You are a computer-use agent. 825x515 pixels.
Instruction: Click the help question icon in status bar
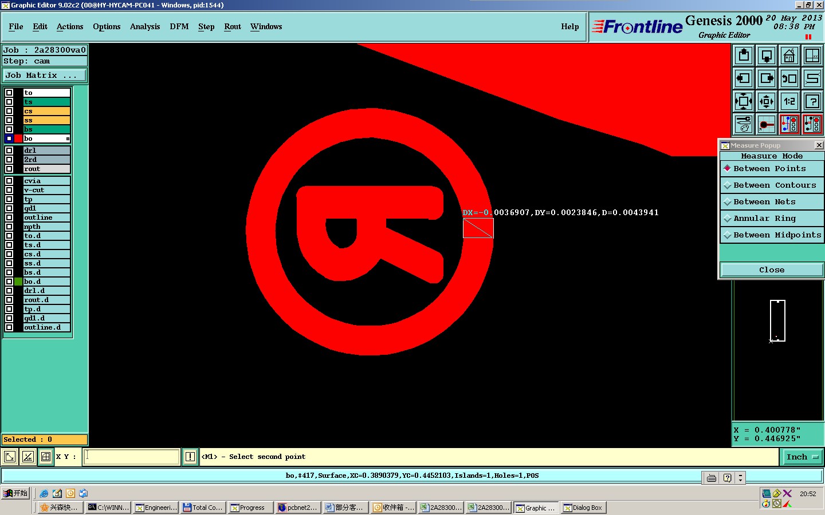tap(727, 478)
